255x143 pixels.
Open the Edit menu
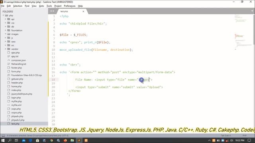tap(9, 6)
